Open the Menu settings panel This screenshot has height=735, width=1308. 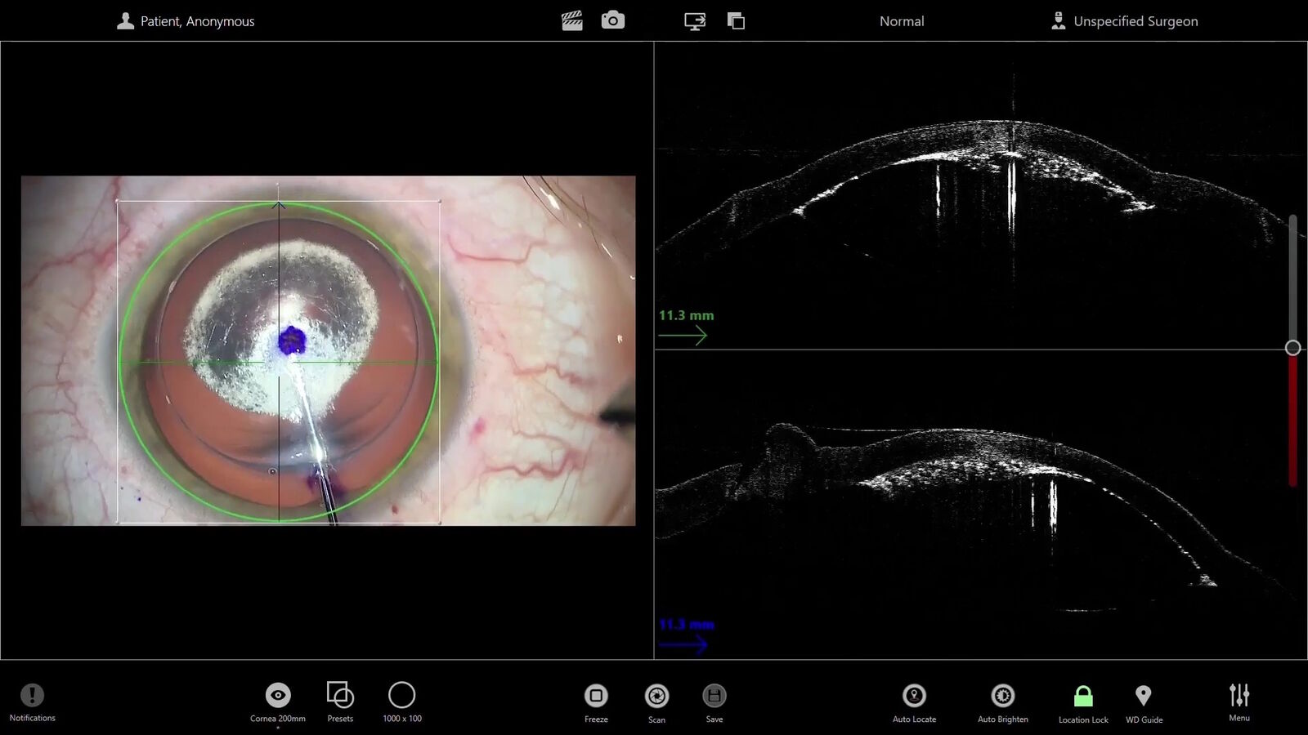(x=1239, y=698)
